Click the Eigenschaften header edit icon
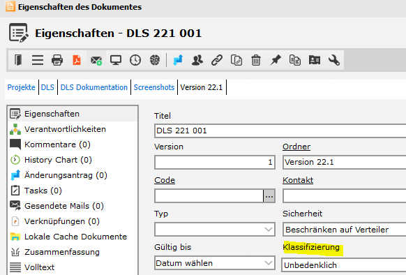 point(18,33)
